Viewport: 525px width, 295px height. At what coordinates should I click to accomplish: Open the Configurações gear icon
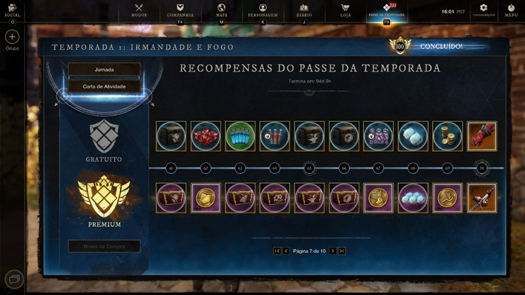click(x=483, y=8)
